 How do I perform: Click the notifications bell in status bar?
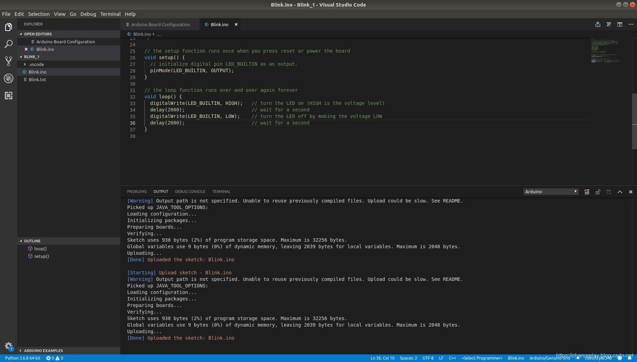coord(629,358)
